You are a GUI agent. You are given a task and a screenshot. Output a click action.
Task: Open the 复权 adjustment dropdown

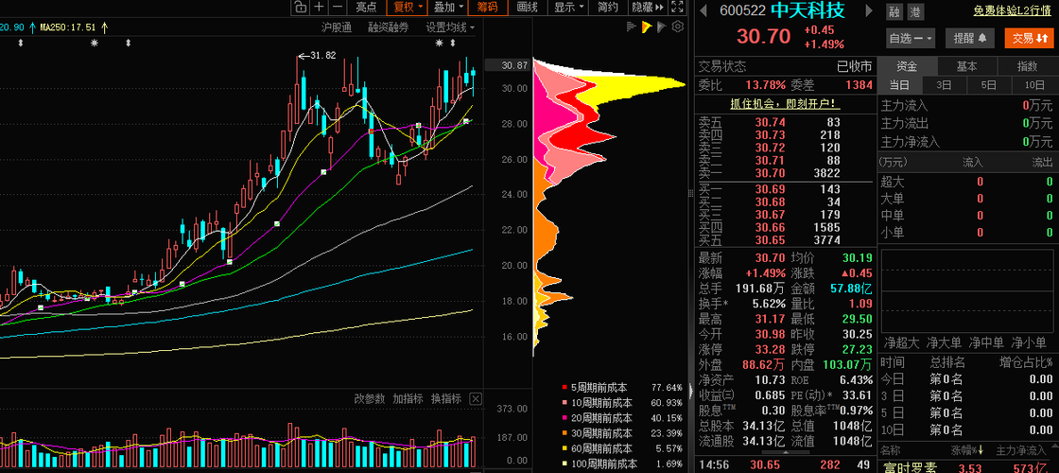pyautogui.click(x=408, y=7)
